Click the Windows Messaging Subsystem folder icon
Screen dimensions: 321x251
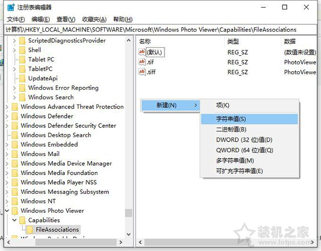pos(15,192)
